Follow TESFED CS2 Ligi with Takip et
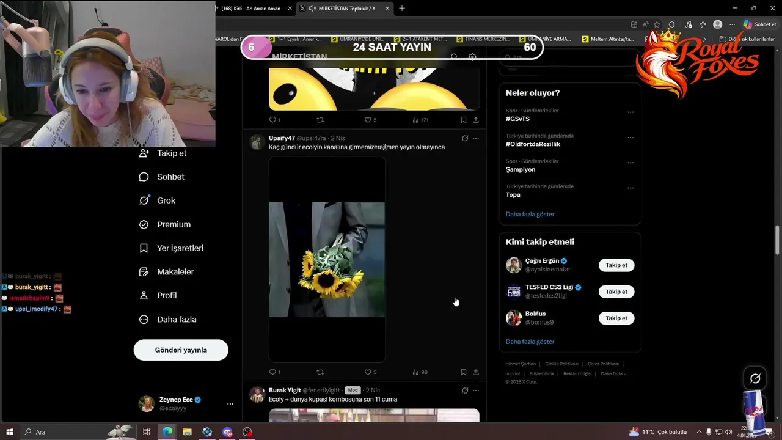The width and height of the screenshot is (782, 440). 616,291
